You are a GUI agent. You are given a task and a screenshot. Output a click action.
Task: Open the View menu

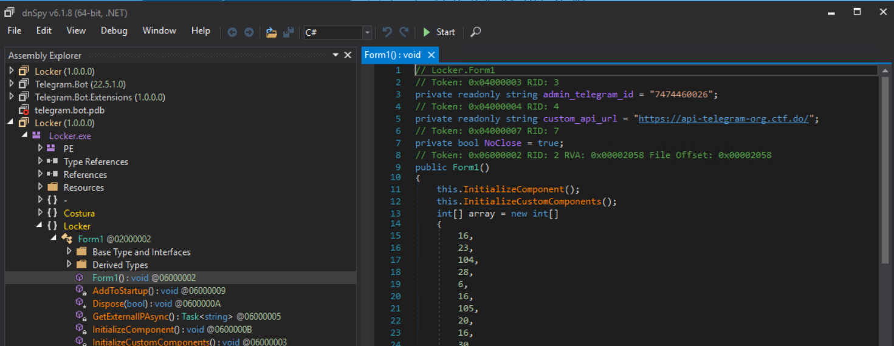(x=76, y=30)
